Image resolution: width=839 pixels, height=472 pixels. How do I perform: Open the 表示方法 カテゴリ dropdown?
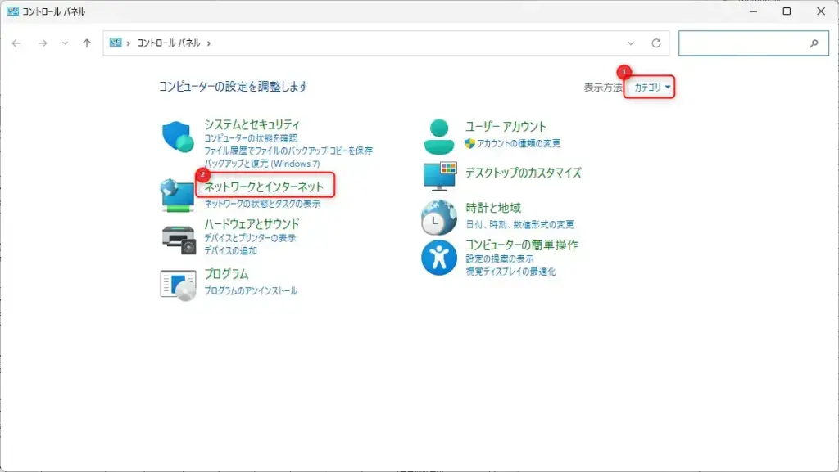647,87
